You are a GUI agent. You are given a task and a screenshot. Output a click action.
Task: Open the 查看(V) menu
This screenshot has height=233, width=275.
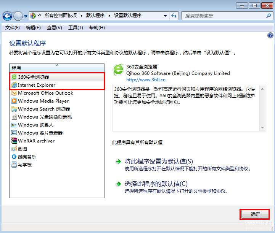(55, 28)
